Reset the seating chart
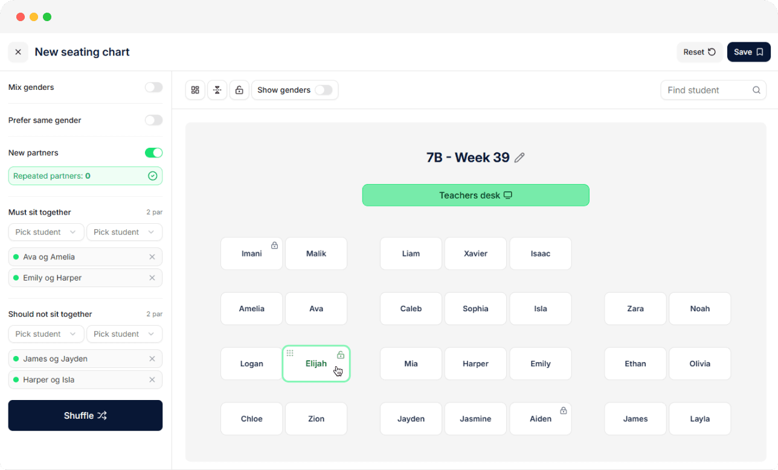Screen dimensions: 778x470 [699, 52]
